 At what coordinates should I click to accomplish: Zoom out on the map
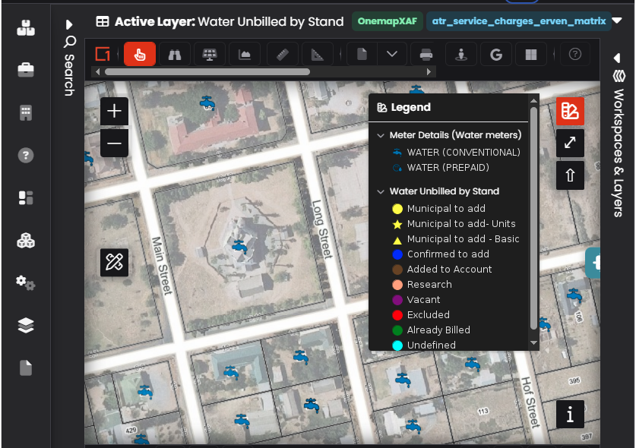pos(115,143)
